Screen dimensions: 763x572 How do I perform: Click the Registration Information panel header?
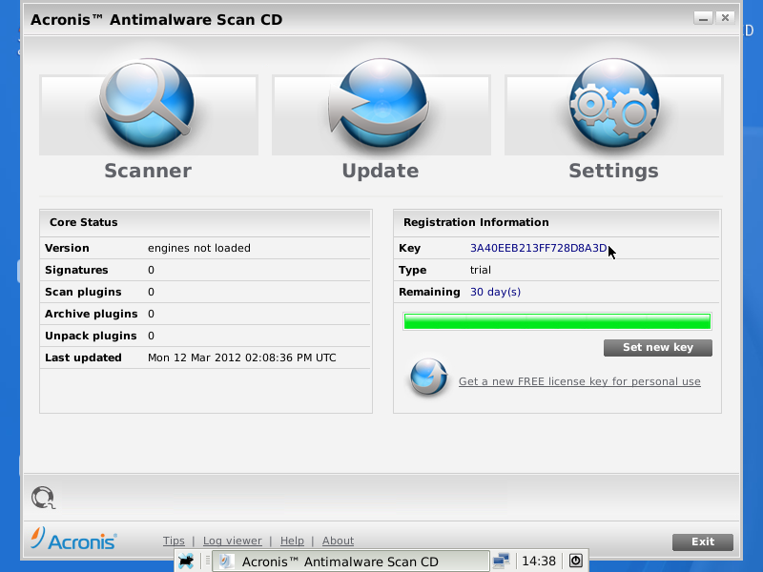tap(557, 223)
